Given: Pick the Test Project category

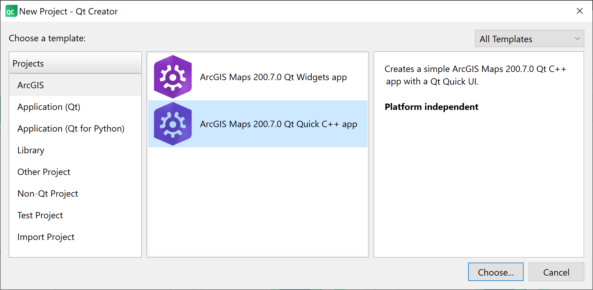Looking at the screenshot, I should (x=40, y=215).
